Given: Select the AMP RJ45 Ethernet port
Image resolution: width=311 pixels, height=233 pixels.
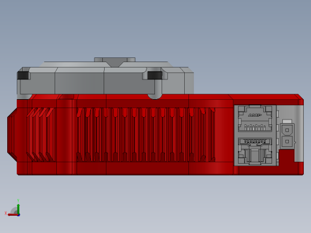Looking at the screenshot, I should [255, 118].
